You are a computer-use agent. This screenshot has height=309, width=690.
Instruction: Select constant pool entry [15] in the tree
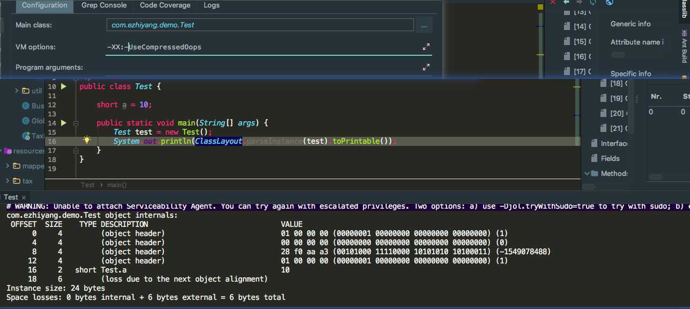tap(577, 41)
